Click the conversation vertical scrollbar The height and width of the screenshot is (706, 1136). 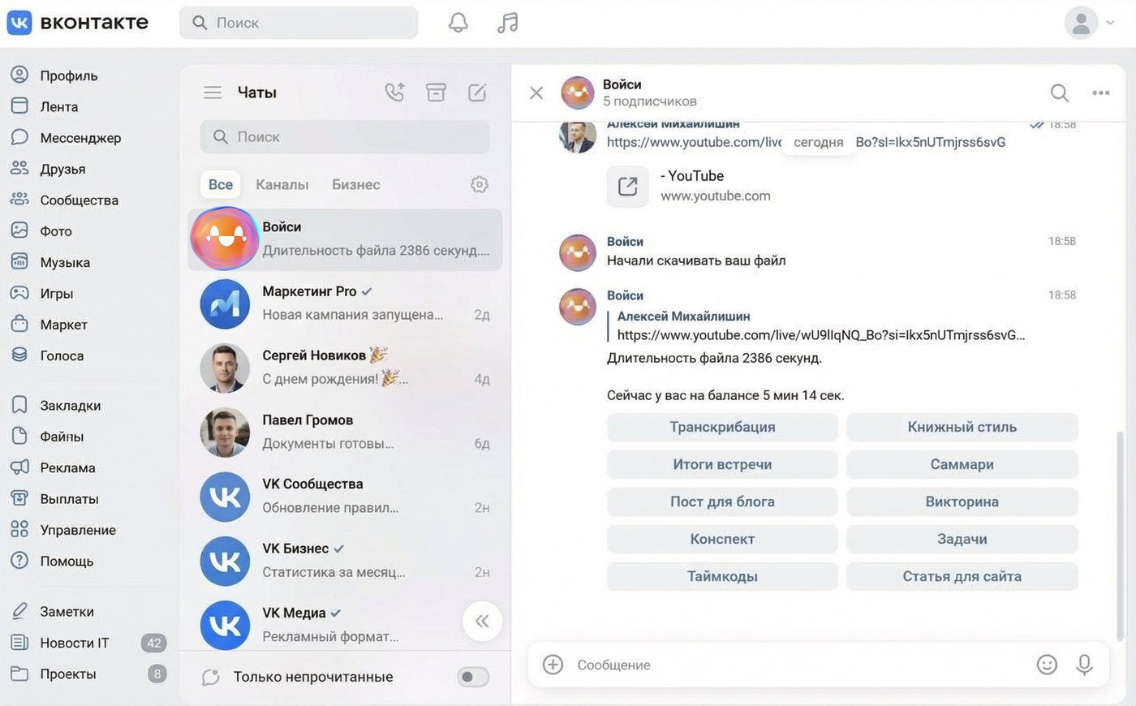click(1121, 536)
